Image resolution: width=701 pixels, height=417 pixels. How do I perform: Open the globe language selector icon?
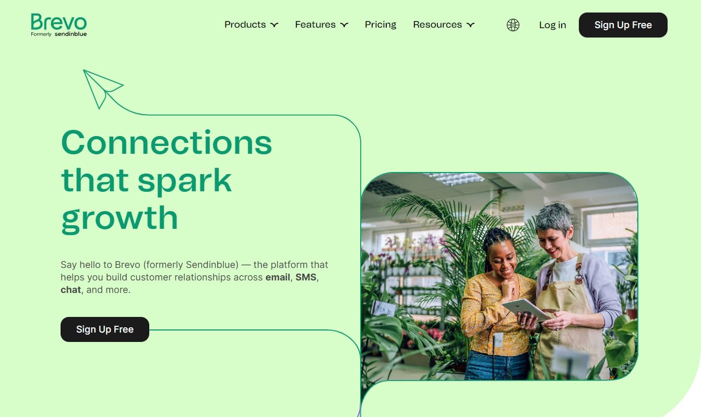(x=513, y=25)
